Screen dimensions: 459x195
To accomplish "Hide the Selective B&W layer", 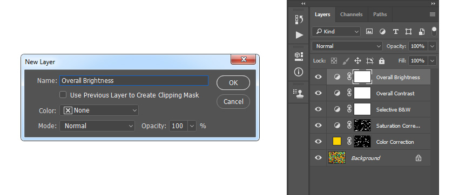I will [x=318, y=109].
